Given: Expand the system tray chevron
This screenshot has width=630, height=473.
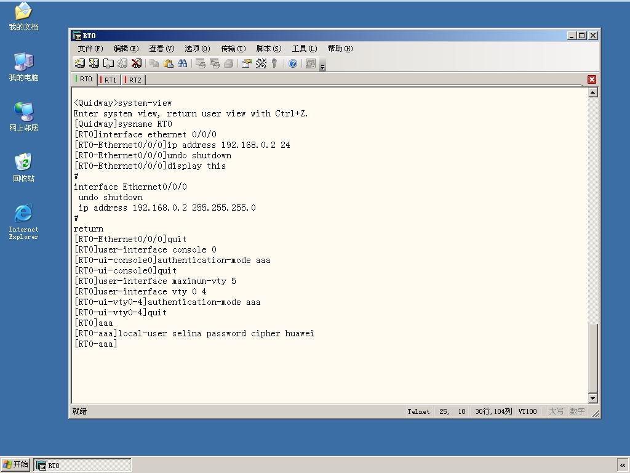Looking at the screenshot, I should point(623,466).
